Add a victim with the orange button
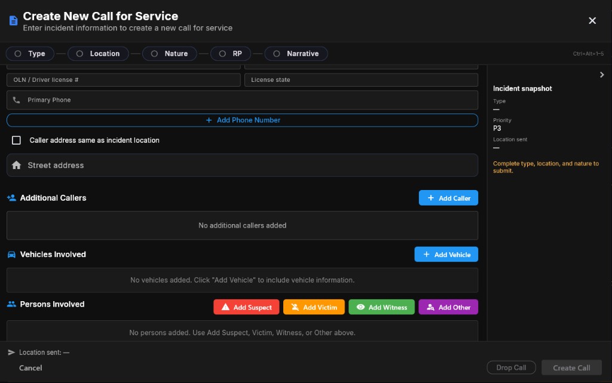This screenshot has height=383, width=612. tap(314, 307)
